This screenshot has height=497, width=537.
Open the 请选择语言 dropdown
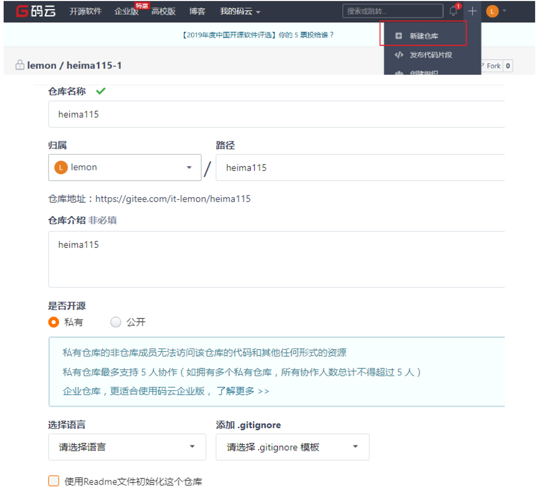(127, 447)
